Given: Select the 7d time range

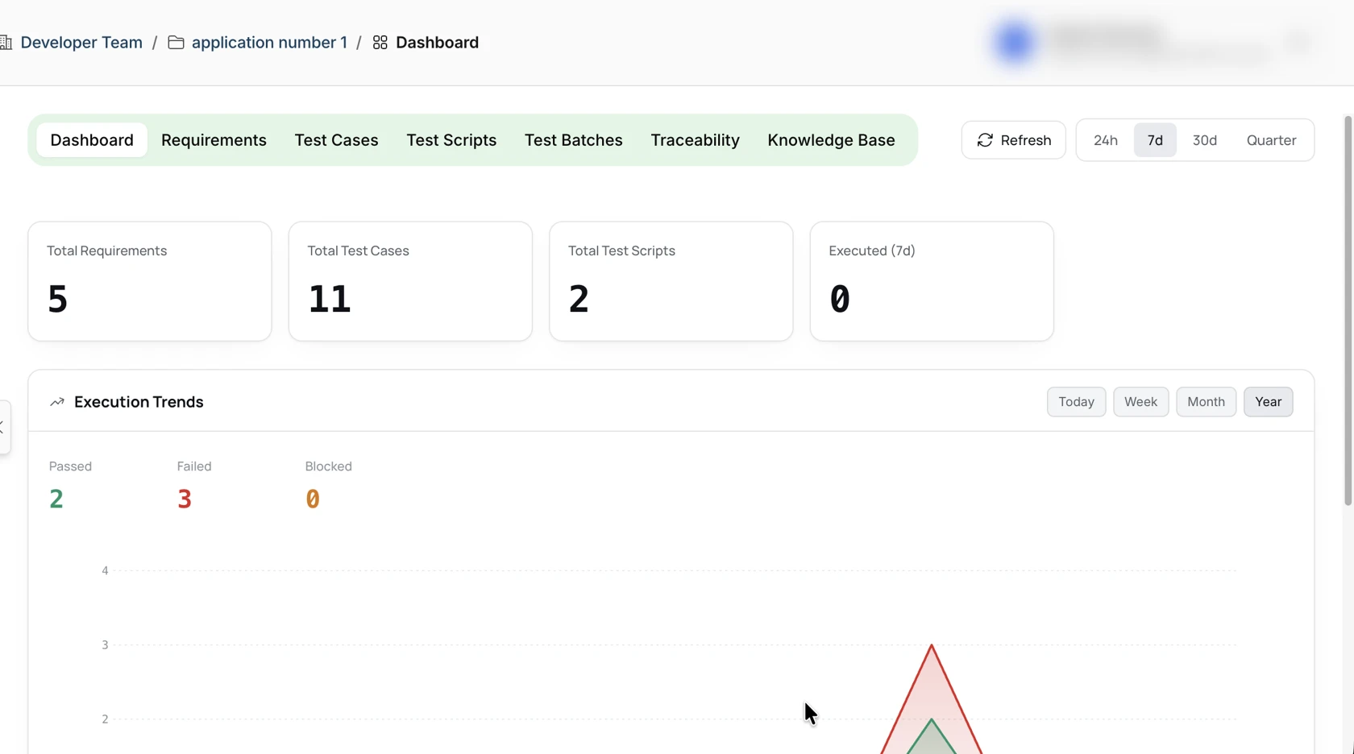Looking at the screenshot, I should 1155,140.
